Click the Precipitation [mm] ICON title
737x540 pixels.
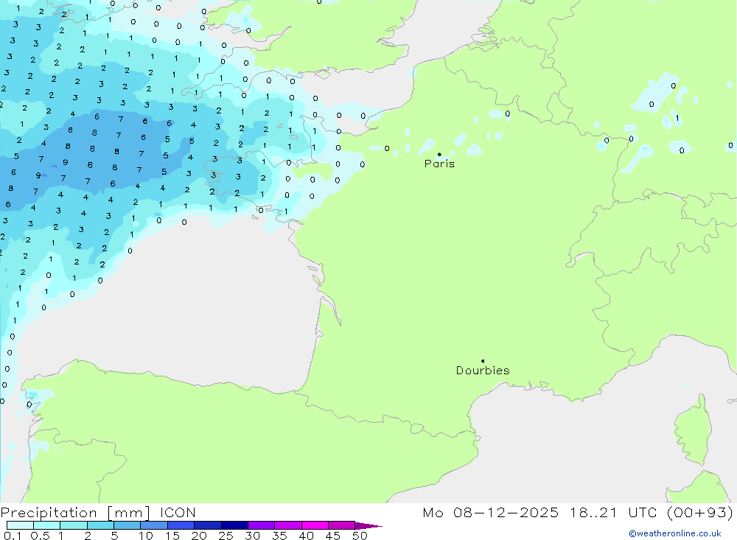(x=98, y=513)
